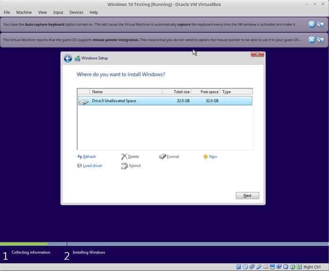Click the blue back arrow in Windows Setup

click(x=68, y=58)
